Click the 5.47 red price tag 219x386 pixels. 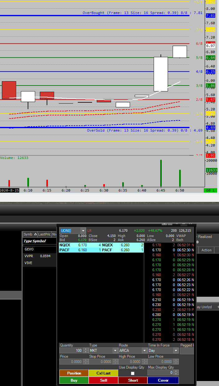click(x=211, y=100)
